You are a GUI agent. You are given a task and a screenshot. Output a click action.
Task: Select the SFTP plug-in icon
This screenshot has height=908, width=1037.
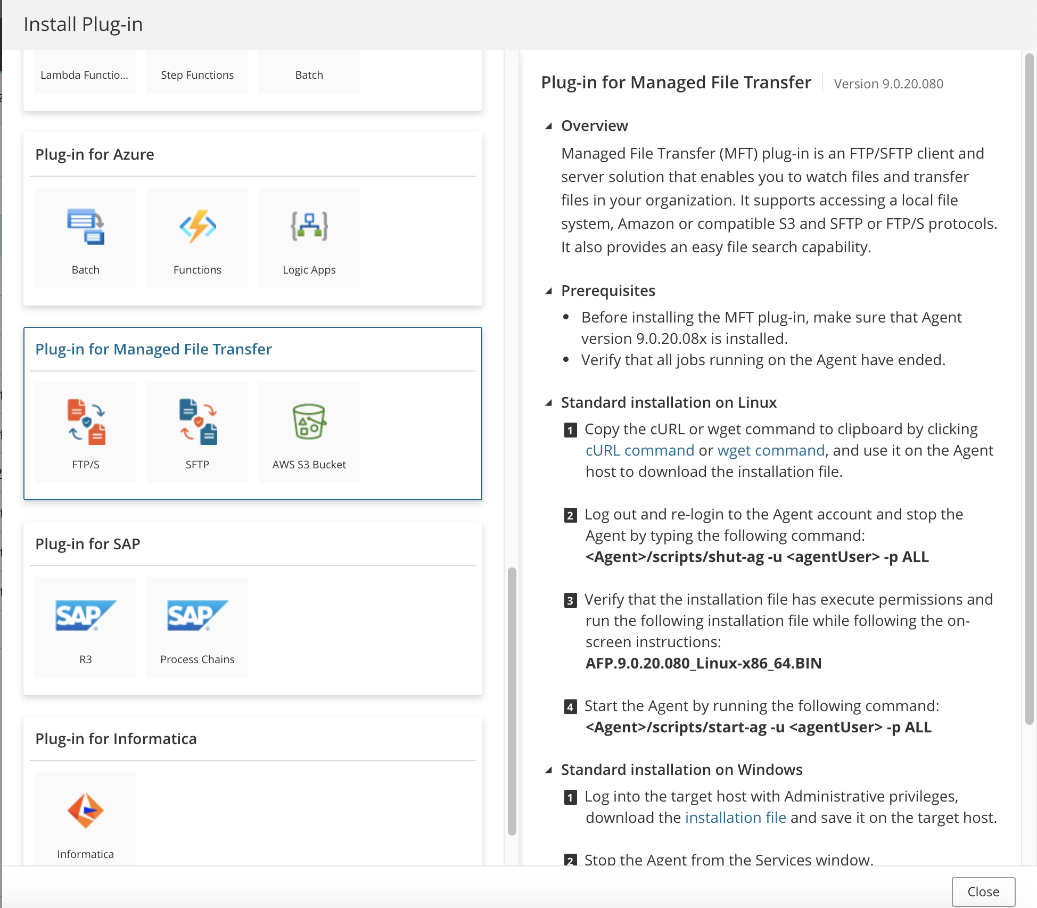point(197,431)
